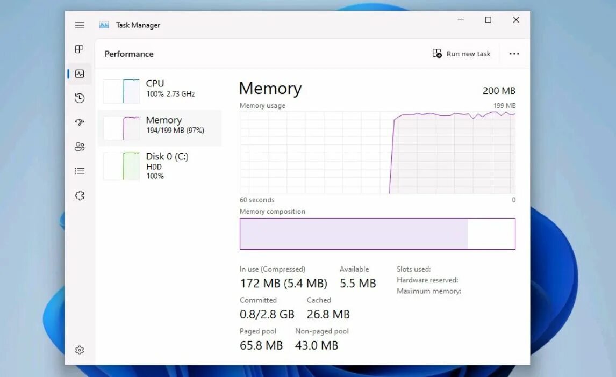Maximize the Task Manager window
Image resolution: width=616 pixels, height=377 pixels.
488,20
